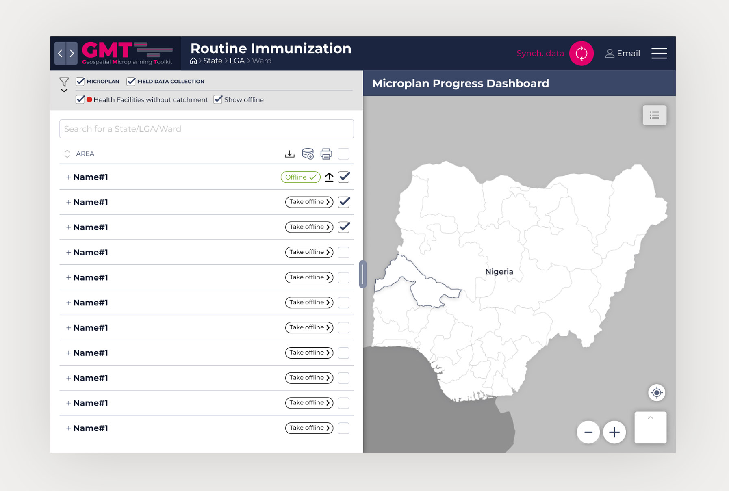Go to LGA in the breadcrumb
Viewport: 729px width, 491px height.
[237, 61]
